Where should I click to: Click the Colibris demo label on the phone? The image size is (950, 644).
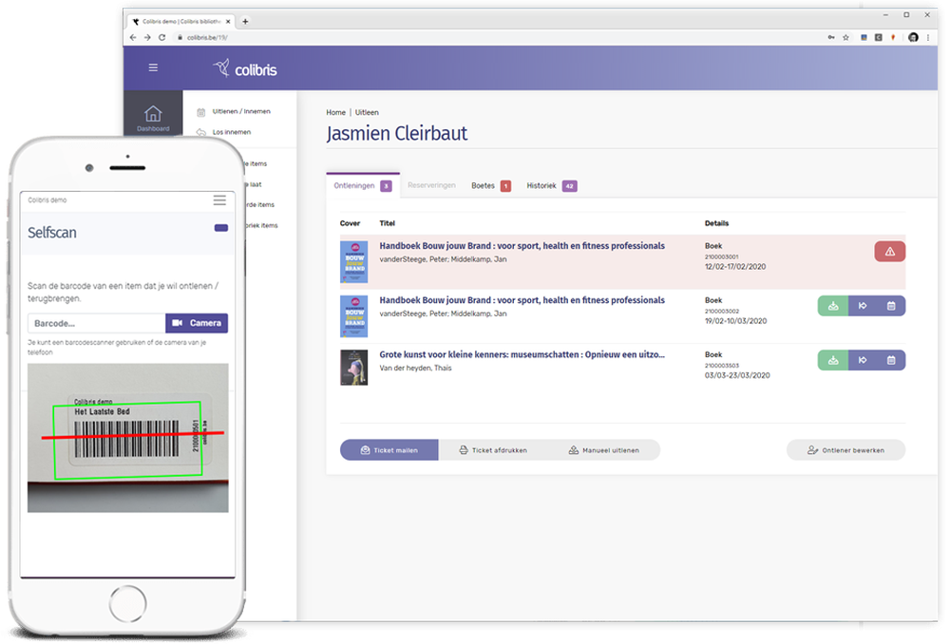point(47,199)
